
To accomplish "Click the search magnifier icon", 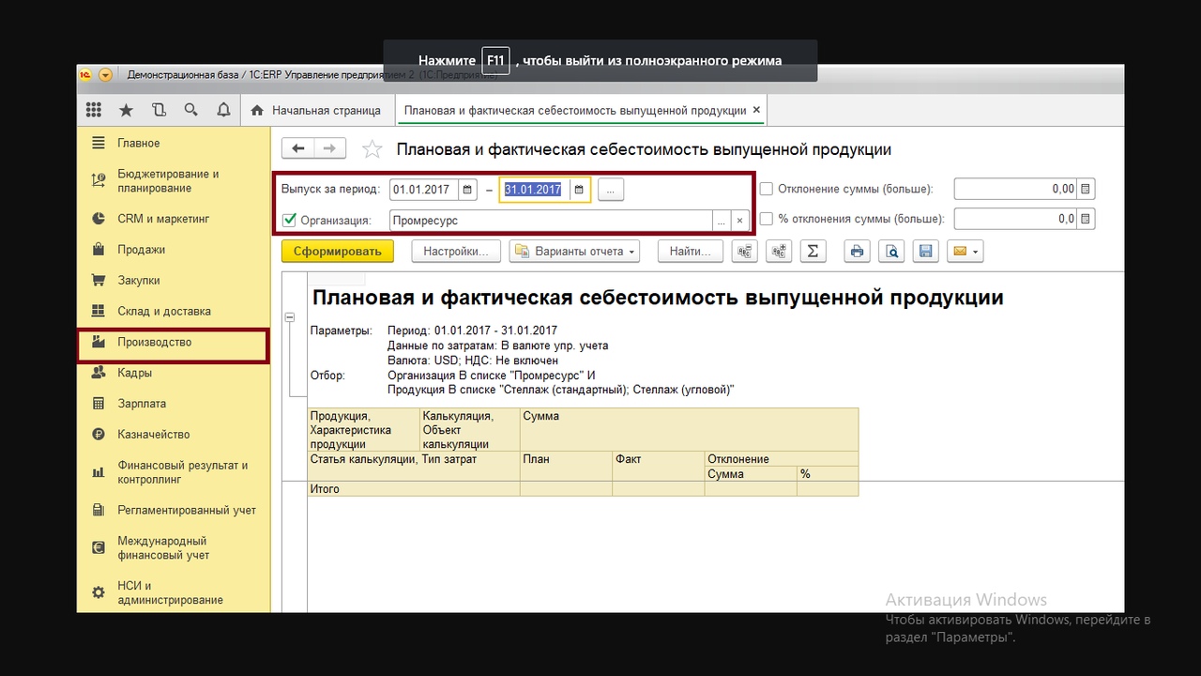I will [191, 110].
